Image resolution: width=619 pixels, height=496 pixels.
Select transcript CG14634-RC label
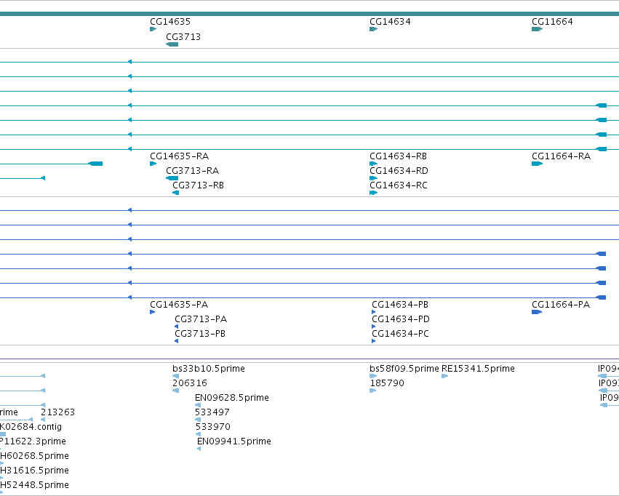click(399, 185)
